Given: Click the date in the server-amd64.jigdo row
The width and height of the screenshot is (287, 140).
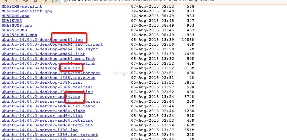Looking at the screenshot, I should (153, 111).
